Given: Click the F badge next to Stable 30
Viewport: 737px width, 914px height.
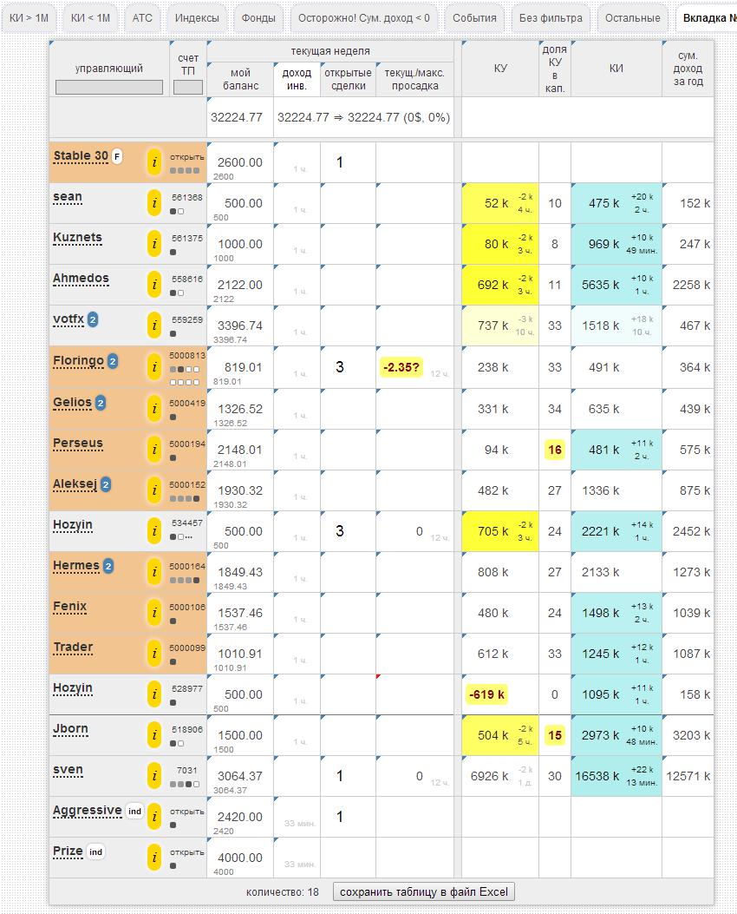Looking at the screenshot, I should [x=117, y=156].
